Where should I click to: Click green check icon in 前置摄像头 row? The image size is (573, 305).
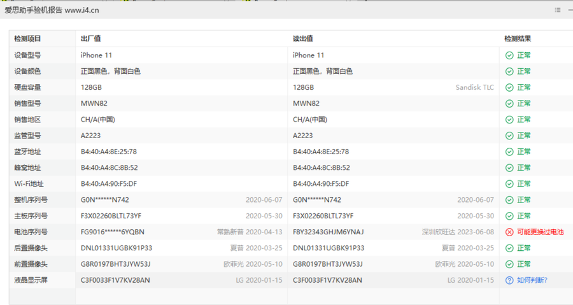tap(509, 264)
